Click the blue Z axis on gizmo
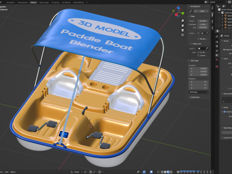 [x=178, y=8]
